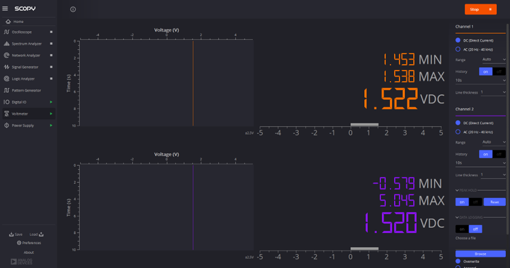Open Channel 2 history 10s dropdown
Viewport: 510px width, 268px height.
pyautogui.click(x=480, y=163)
